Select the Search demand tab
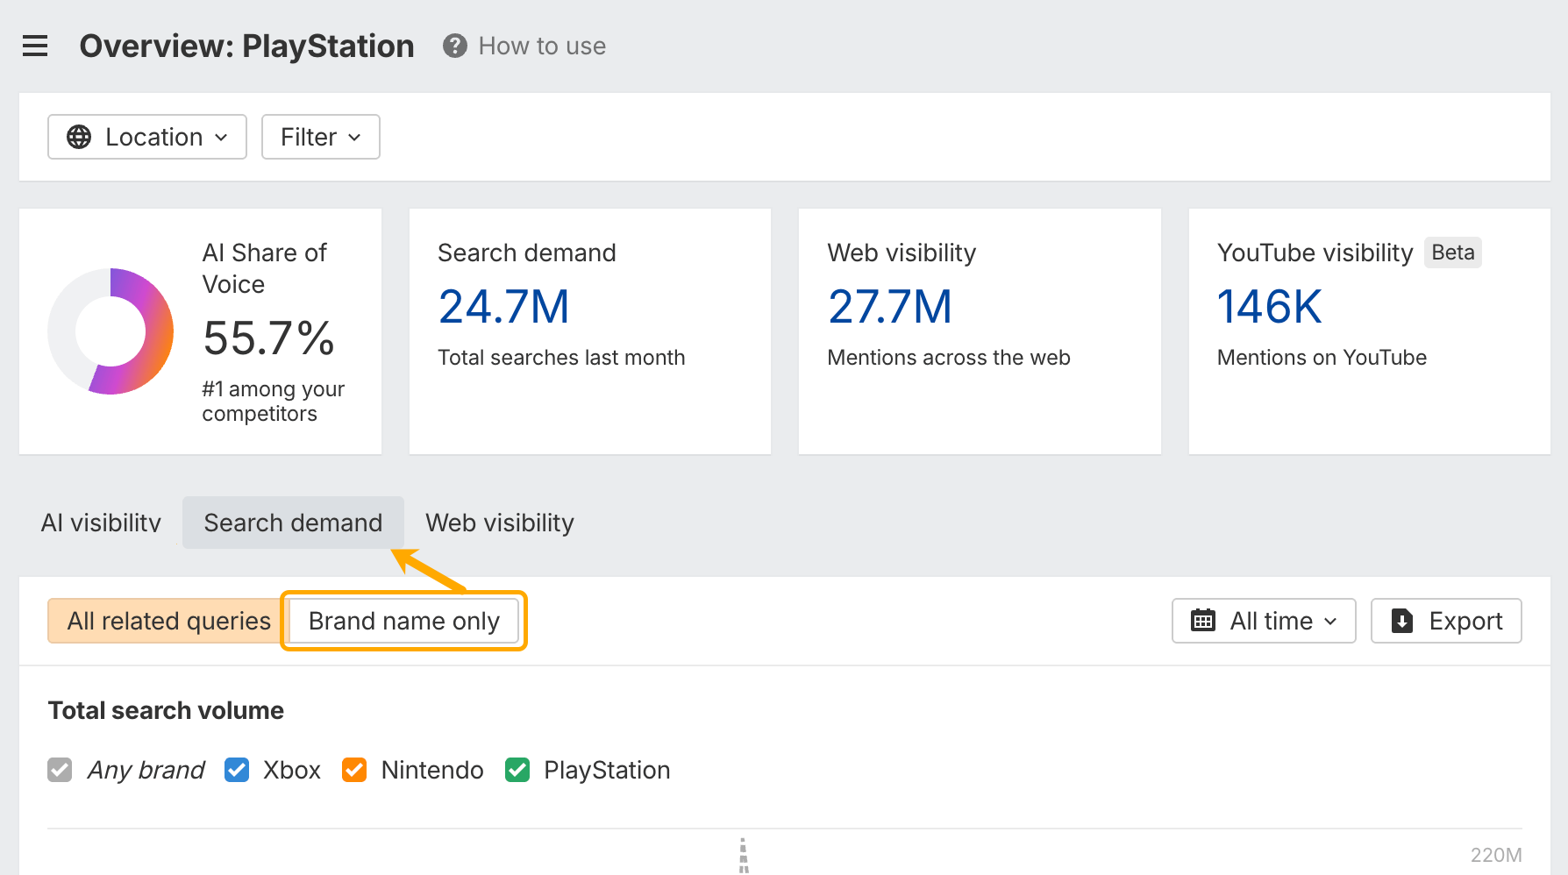Viewport: 1568px width, 875px height. (293, 523)
